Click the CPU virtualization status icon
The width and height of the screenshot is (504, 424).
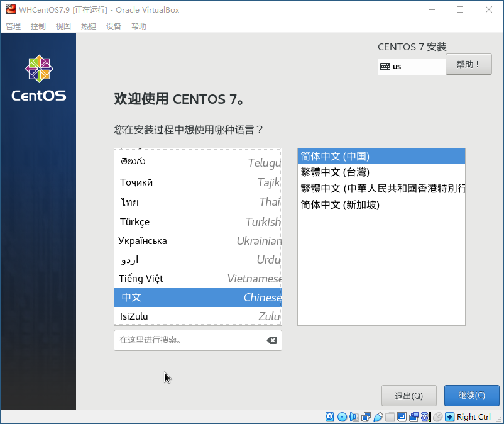coord(425,417)
